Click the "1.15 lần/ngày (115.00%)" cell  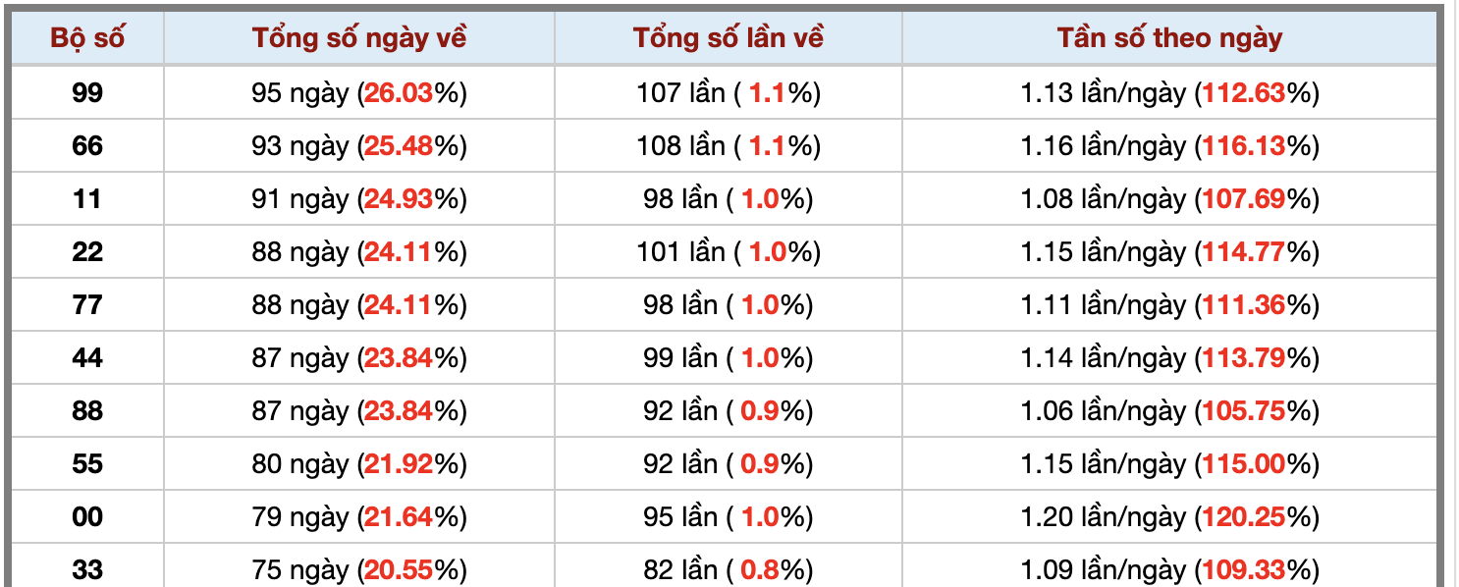pos(1169,464)
